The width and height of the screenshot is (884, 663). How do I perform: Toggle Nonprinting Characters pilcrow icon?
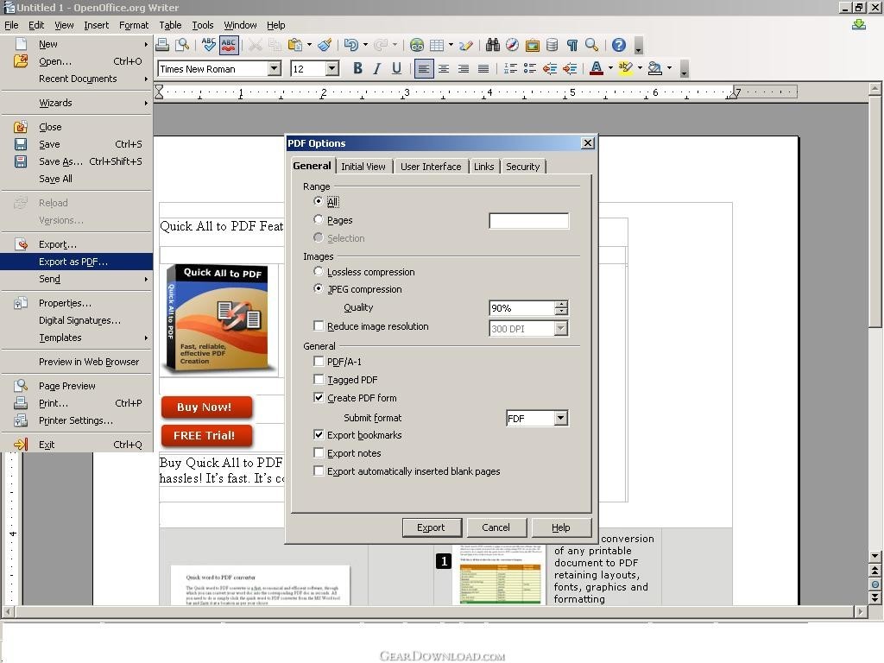click(572, 45)
